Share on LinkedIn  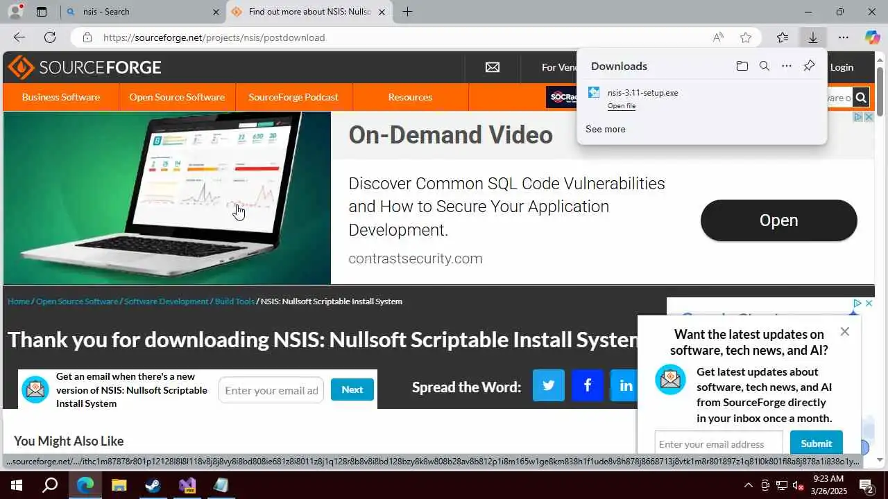624,385
